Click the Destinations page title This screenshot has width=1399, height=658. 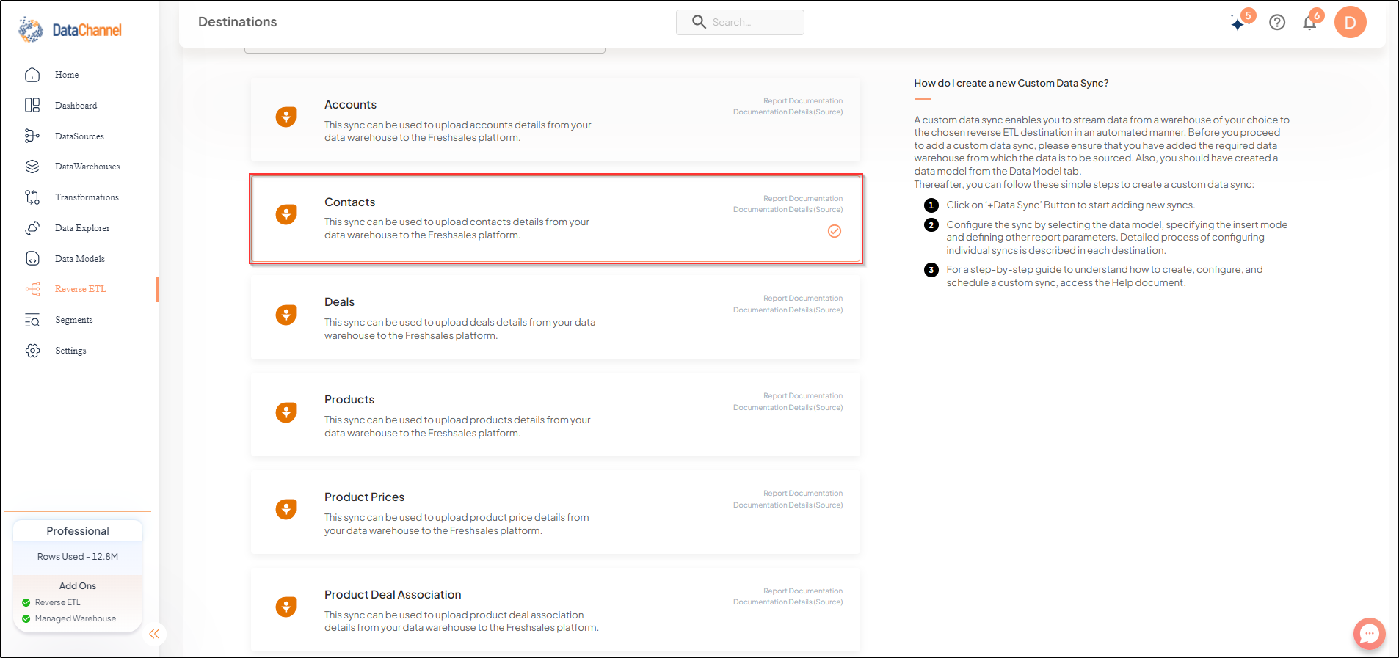tap(238, 22)
